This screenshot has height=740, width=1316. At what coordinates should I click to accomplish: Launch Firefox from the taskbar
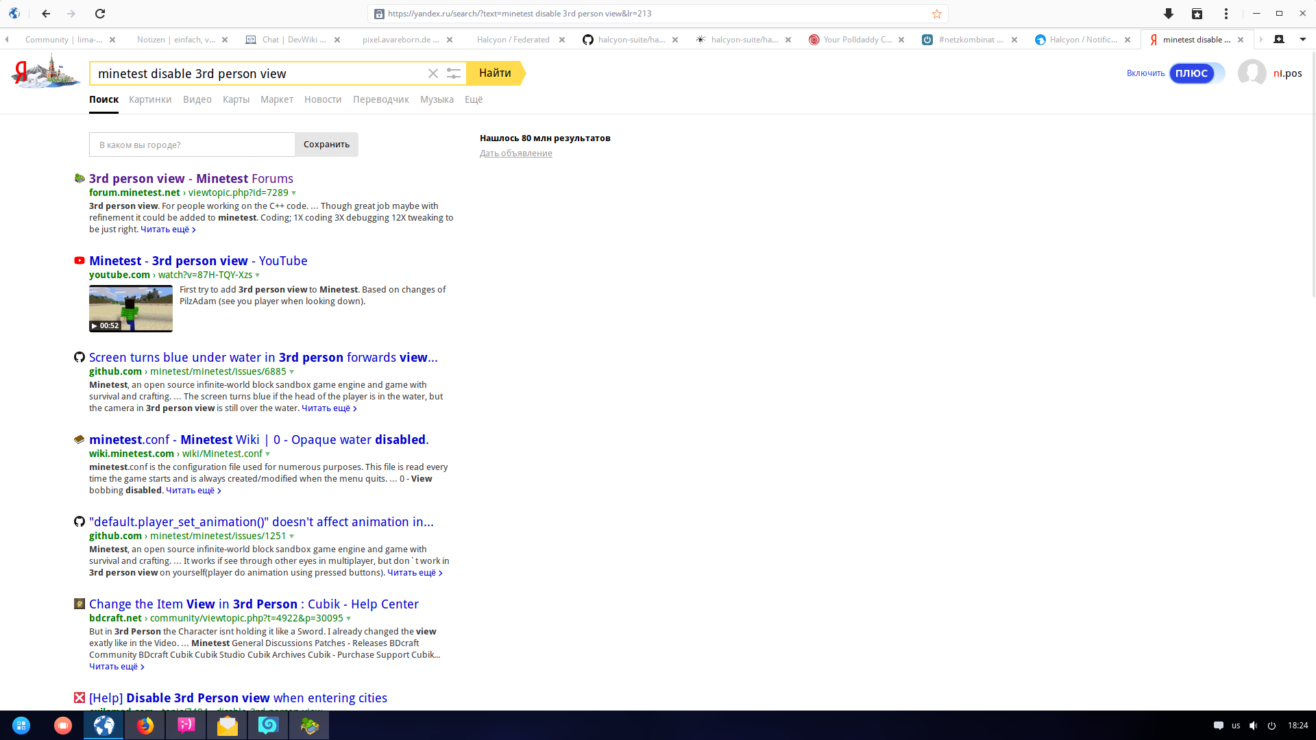pyautogui.click(x=145, y=726)
